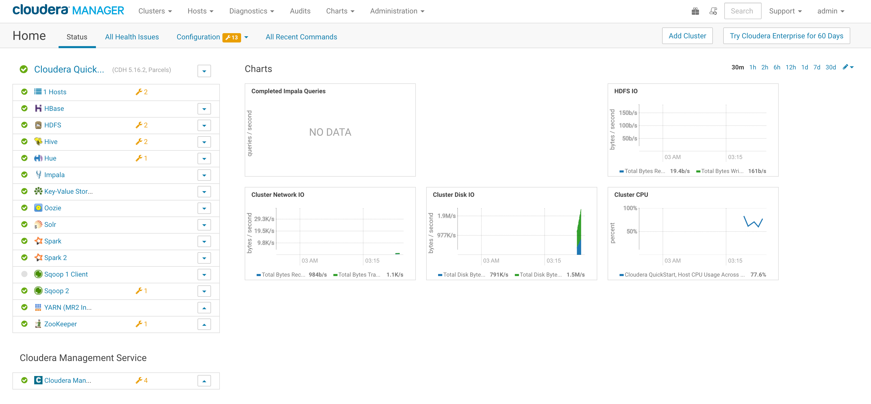
Task: Open the Cloudera QuickStart cluster actions dropdown
Action: (x=204, y=71)
